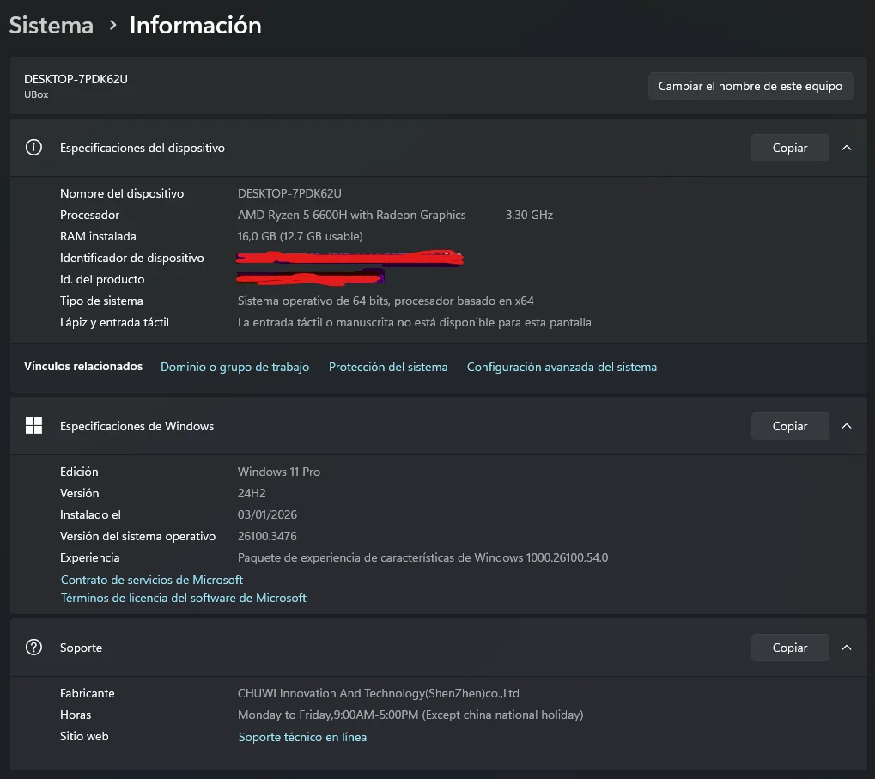The height and width of the screenshot is (779, 875).
Task: Collapse the Especificaciones del dispositivo section chevron
Action: coord(847,148)
